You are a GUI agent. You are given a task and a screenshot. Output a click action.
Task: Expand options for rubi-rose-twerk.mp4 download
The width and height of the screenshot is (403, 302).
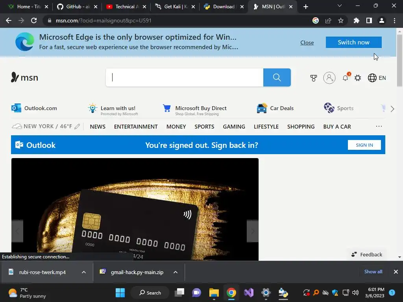(84, 272)
